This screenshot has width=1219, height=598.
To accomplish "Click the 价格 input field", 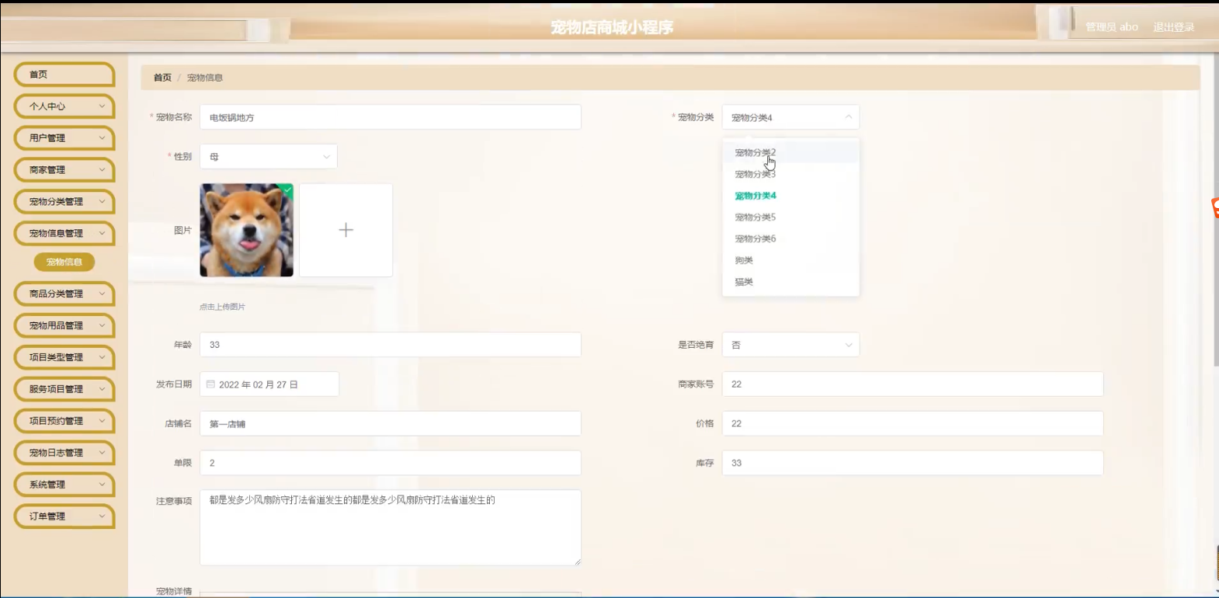I will 912,424.
